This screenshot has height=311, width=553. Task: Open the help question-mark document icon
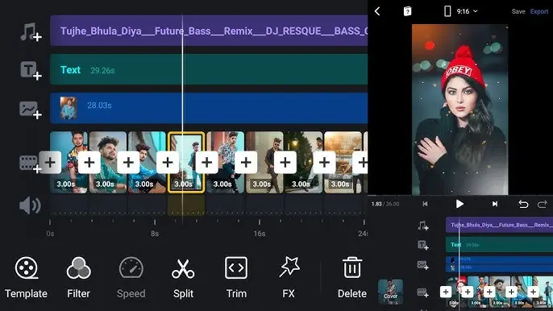407,11
